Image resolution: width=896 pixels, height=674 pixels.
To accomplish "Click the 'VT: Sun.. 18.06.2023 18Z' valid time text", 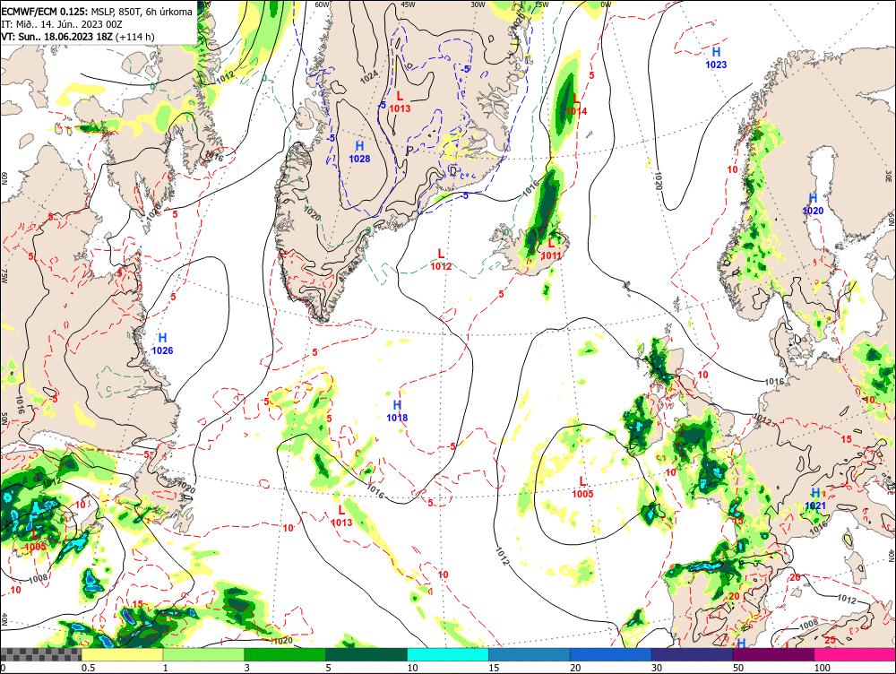I will (x=57, y=37).
